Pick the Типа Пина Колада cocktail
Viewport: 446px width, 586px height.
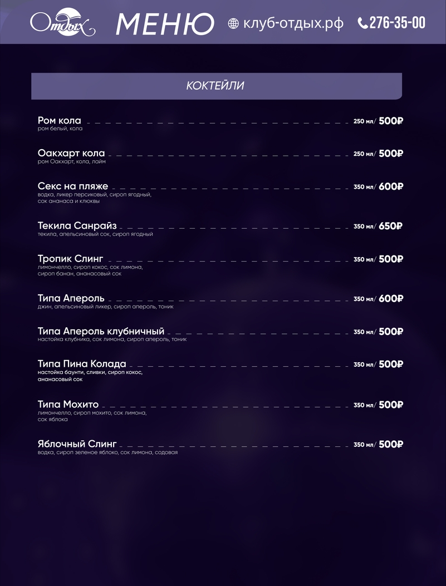coord(82,365)
